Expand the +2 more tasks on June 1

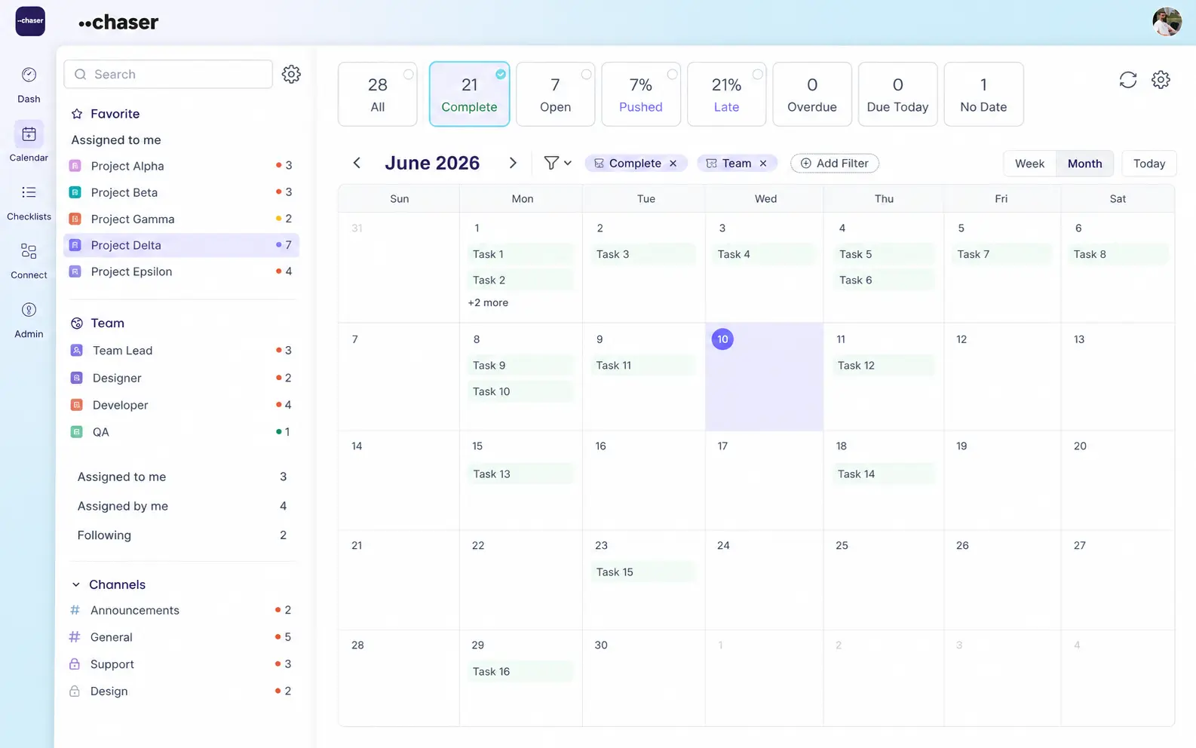[488, 302]
